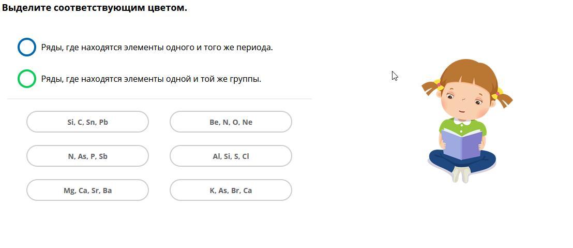Click the girl's white shoes

click(461, 175)
